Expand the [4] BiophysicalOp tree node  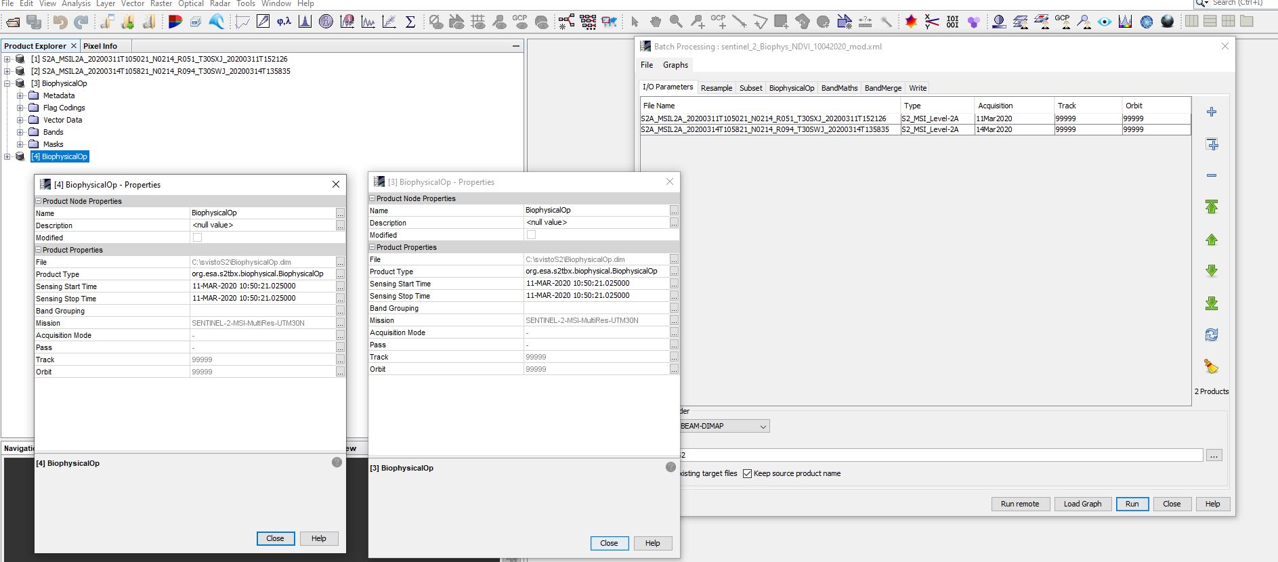click(x=7, y=156)
